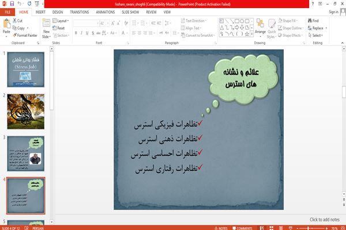The width and height of the screenshot is (346, 230).
Task: Open Shape Fill dropdown
Action: click(x=288, y=21)
